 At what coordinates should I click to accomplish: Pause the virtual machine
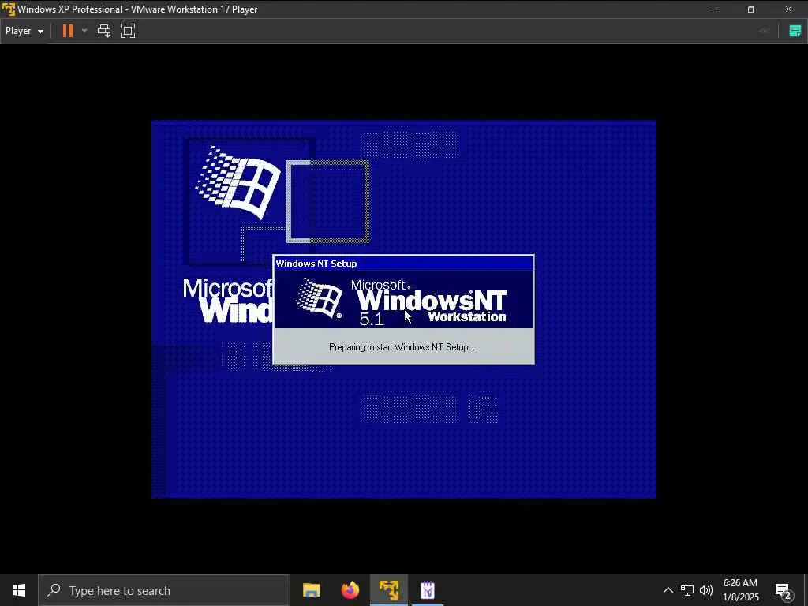[68, 31]
